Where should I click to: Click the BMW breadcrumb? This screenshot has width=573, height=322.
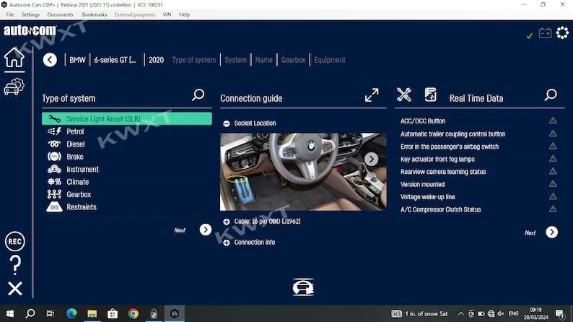click(77, 60)
